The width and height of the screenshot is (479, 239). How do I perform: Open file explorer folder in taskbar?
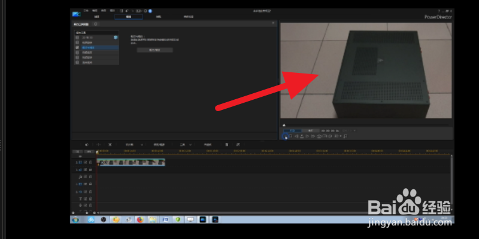coord(153,219)
